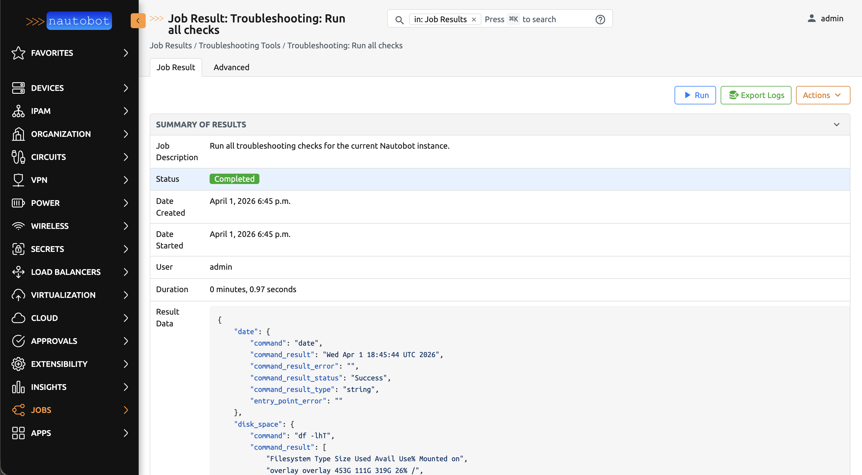Click the Favorites star icon

pyautogui.click(x=18, y=53)
